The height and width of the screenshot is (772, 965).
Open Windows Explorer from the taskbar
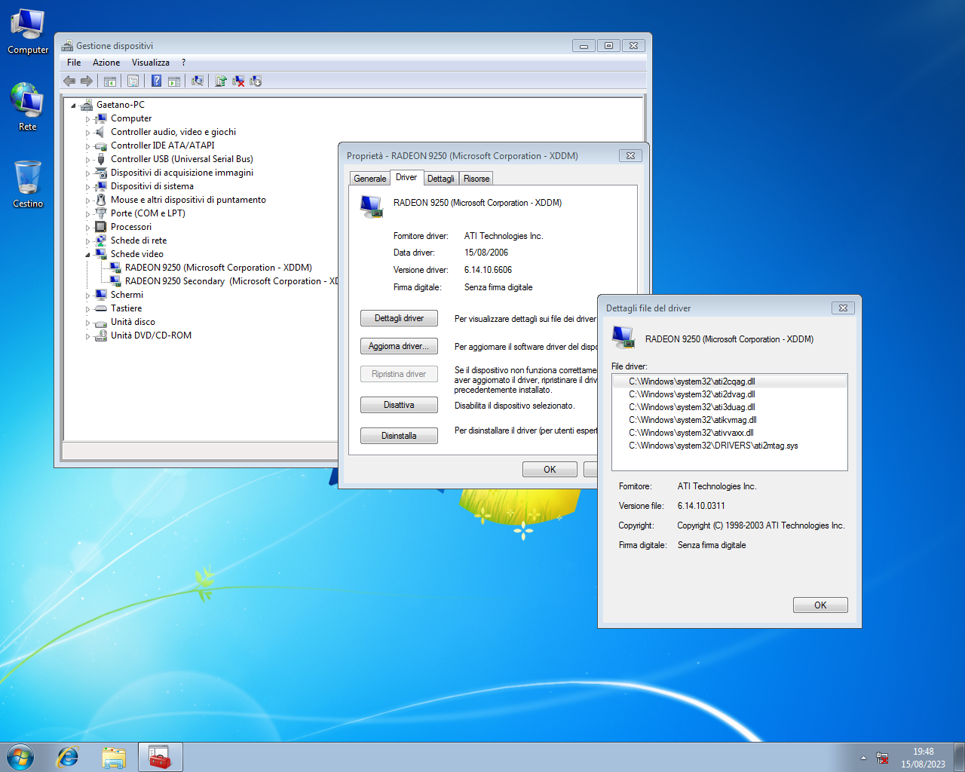tap(114, 757)
